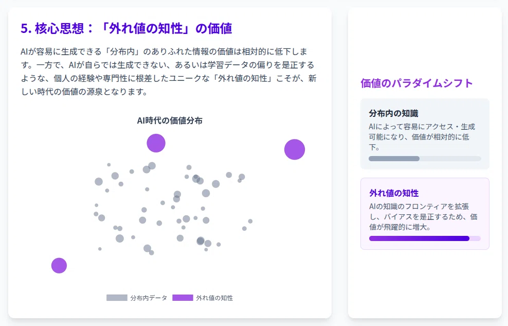Image resolution: width=508 pixels, height=326 pixels.
Task: Select the top-center purple outlier bubble
Action: point(156,143)
